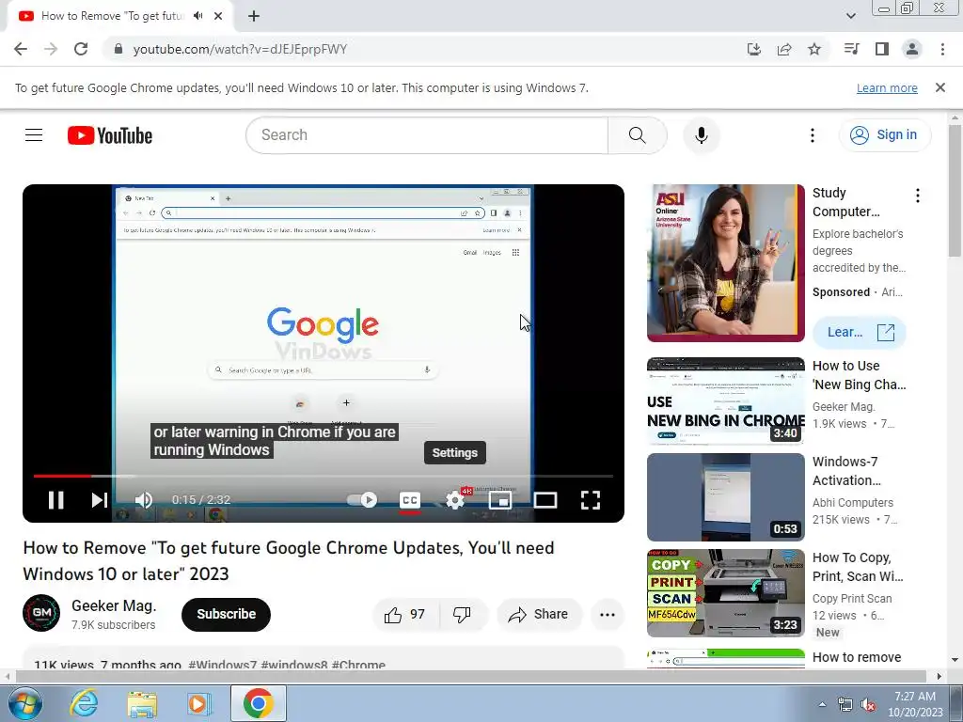
Task: Click the #Windows7 hashtag
Action: click(222, 665)
